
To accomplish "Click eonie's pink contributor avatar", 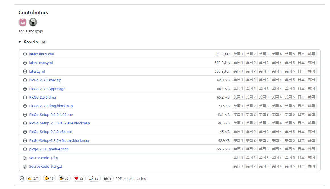I will [x=23, y=22].
